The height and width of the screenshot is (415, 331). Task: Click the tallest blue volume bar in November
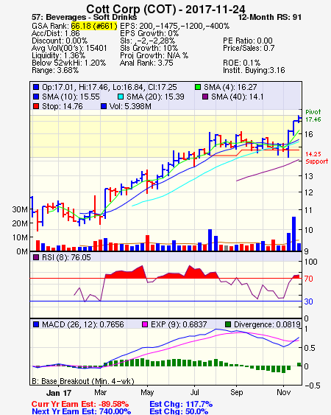[x=293, y=234]
